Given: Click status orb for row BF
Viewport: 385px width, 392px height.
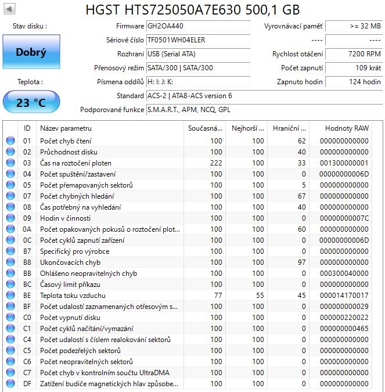Looking at the screenshot, I should click(10, 306).
